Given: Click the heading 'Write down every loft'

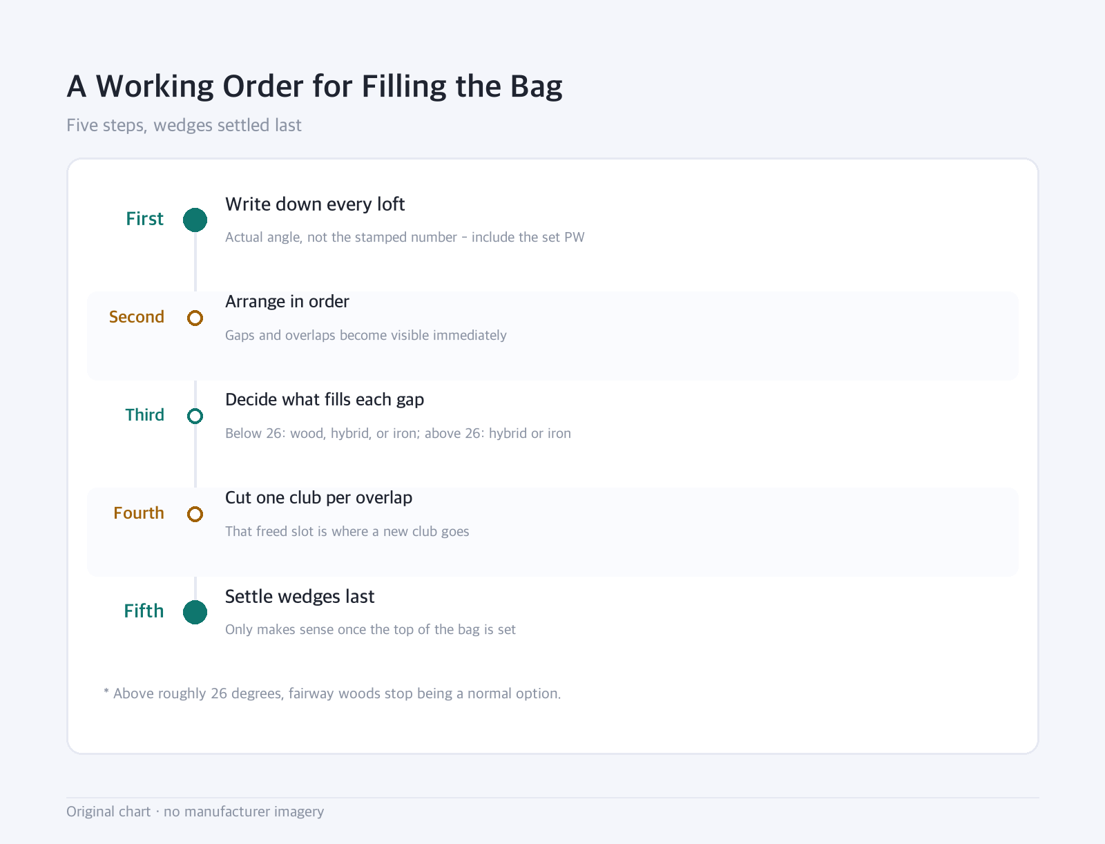Looking at the screenshot, I should [x=315, y=204].
